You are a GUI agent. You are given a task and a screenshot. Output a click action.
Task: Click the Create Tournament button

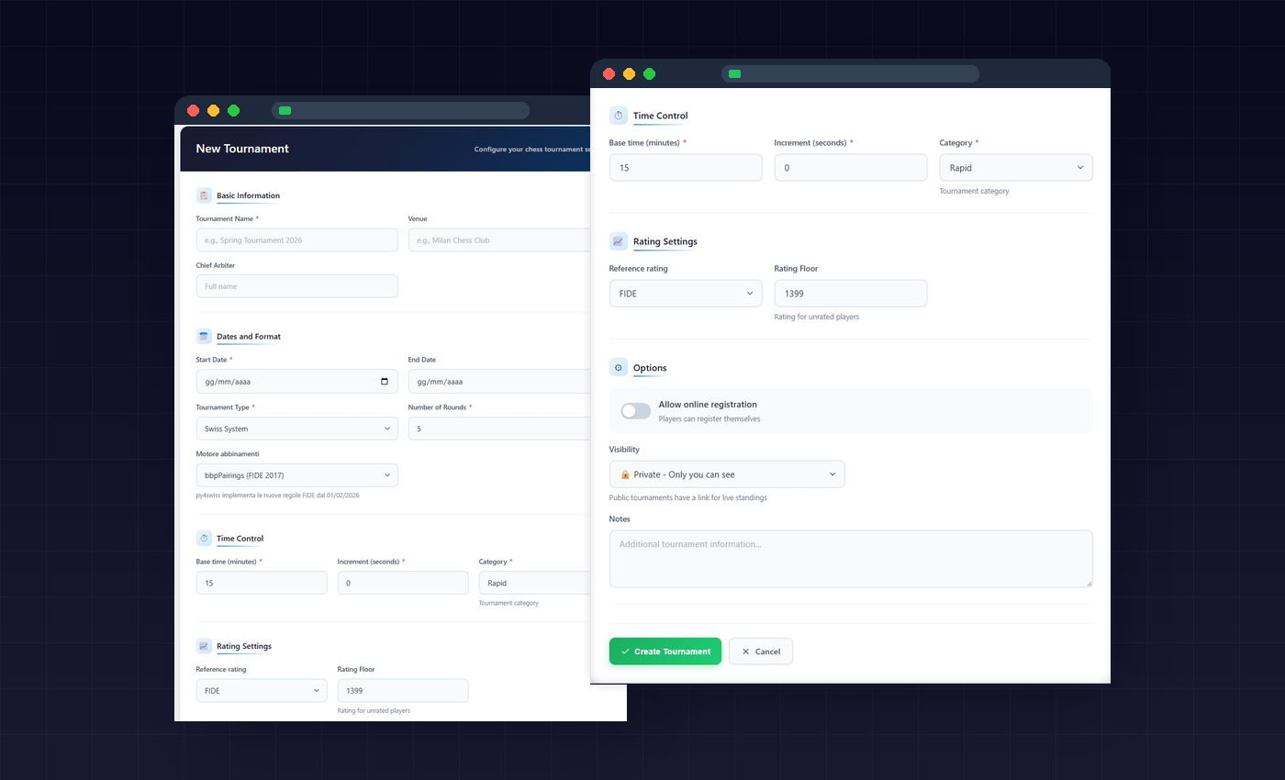pos(665,652)
